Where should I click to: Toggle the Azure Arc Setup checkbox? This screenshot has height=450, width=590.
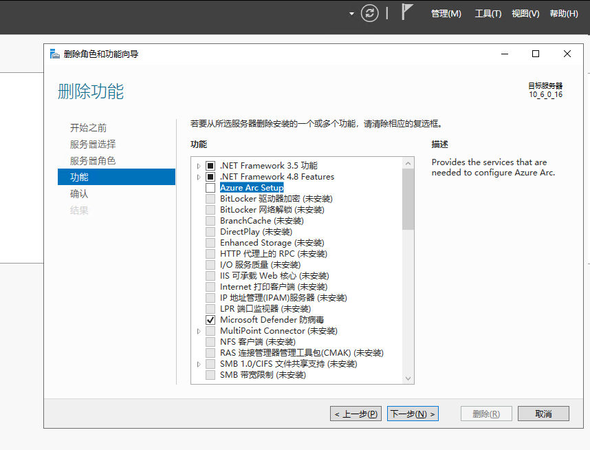point(210,188)
